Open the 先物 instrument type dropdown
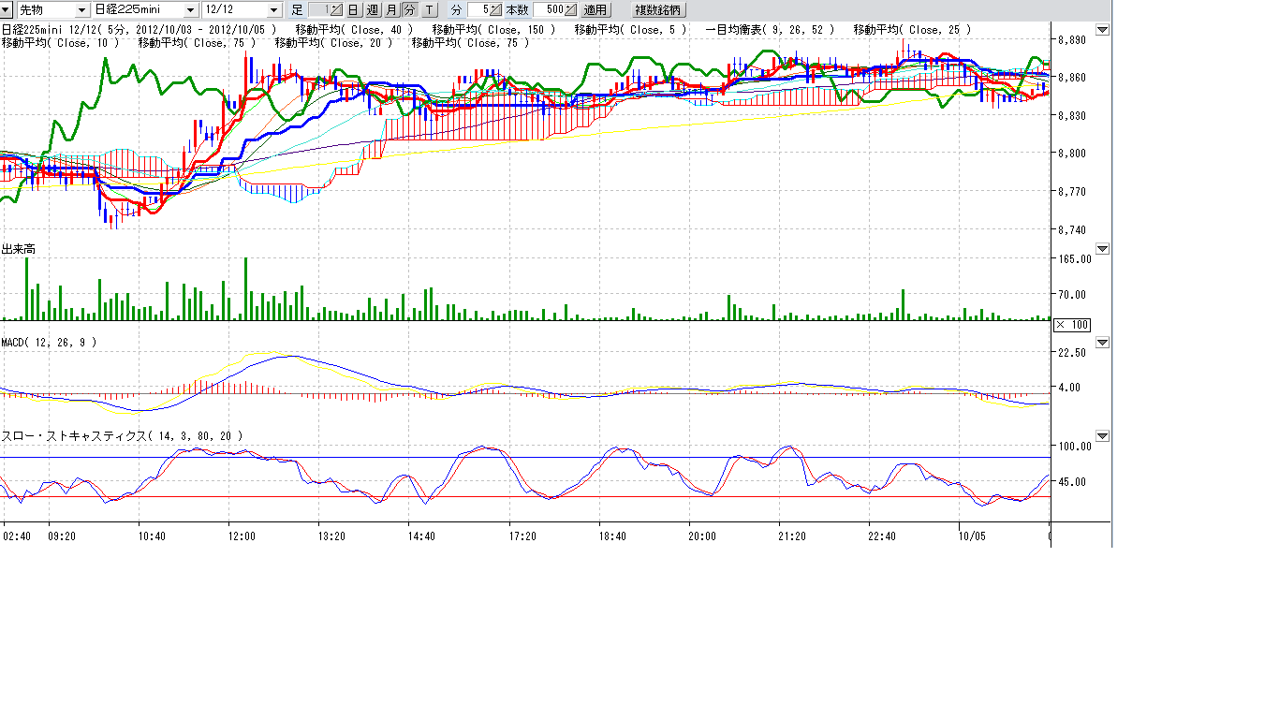Screen dimensions: 1279x719 pyautogui.click(x=82, y=10)
